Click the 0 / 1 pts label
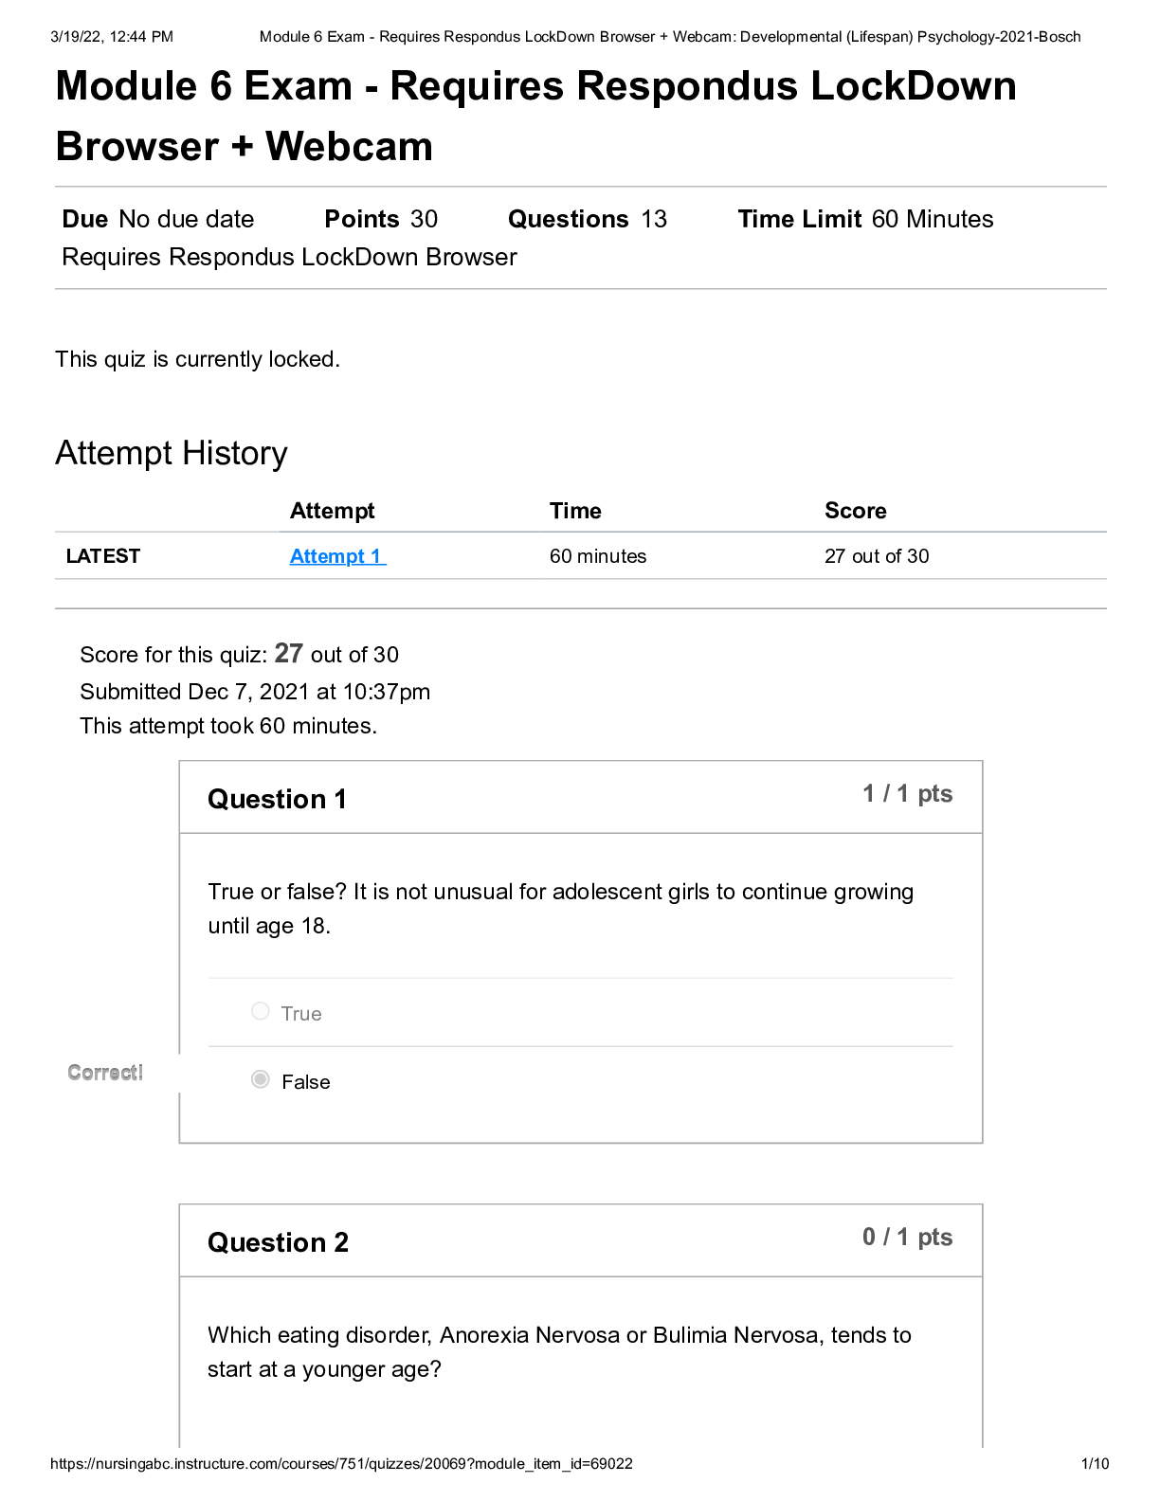 907,1238
